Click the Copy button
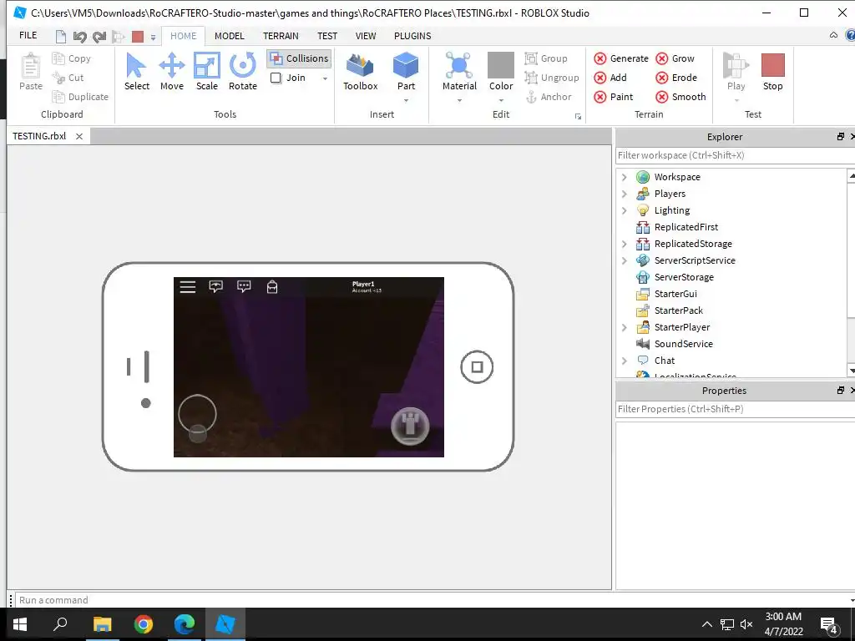855x641 pixels. point(72,58)
